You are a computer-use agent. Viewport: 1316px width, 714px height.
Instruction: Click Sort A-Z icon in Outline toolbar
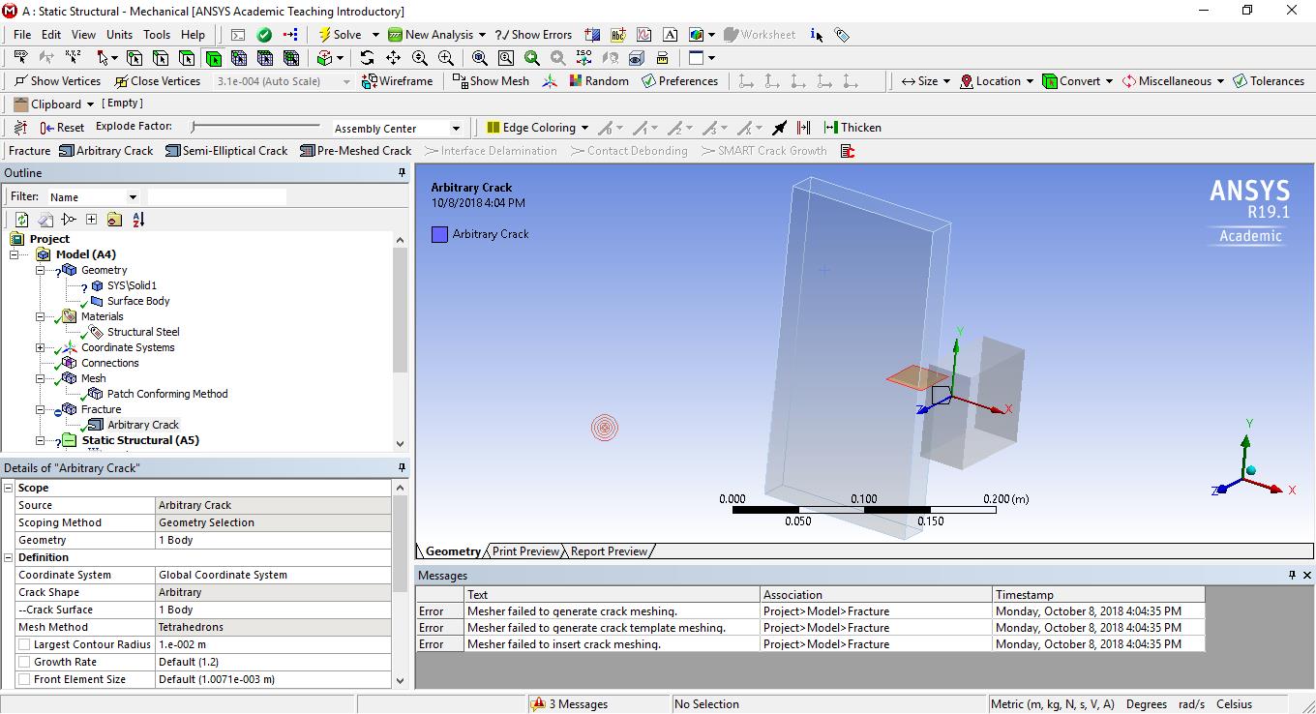[x=138, y=220]
